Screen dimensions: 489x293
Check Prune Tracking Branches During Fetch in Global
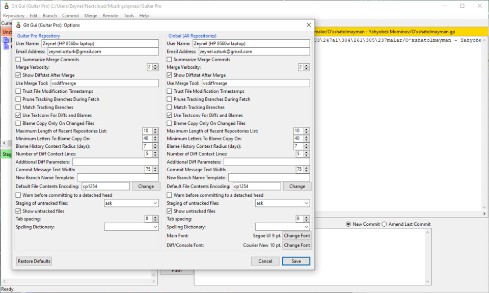[x=169, y=99]
